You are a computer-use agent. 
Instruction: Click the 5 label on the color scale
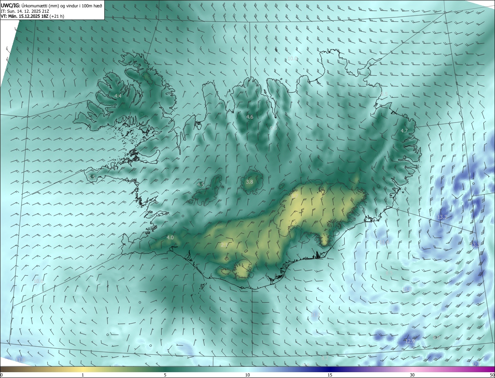pos(165,375)
